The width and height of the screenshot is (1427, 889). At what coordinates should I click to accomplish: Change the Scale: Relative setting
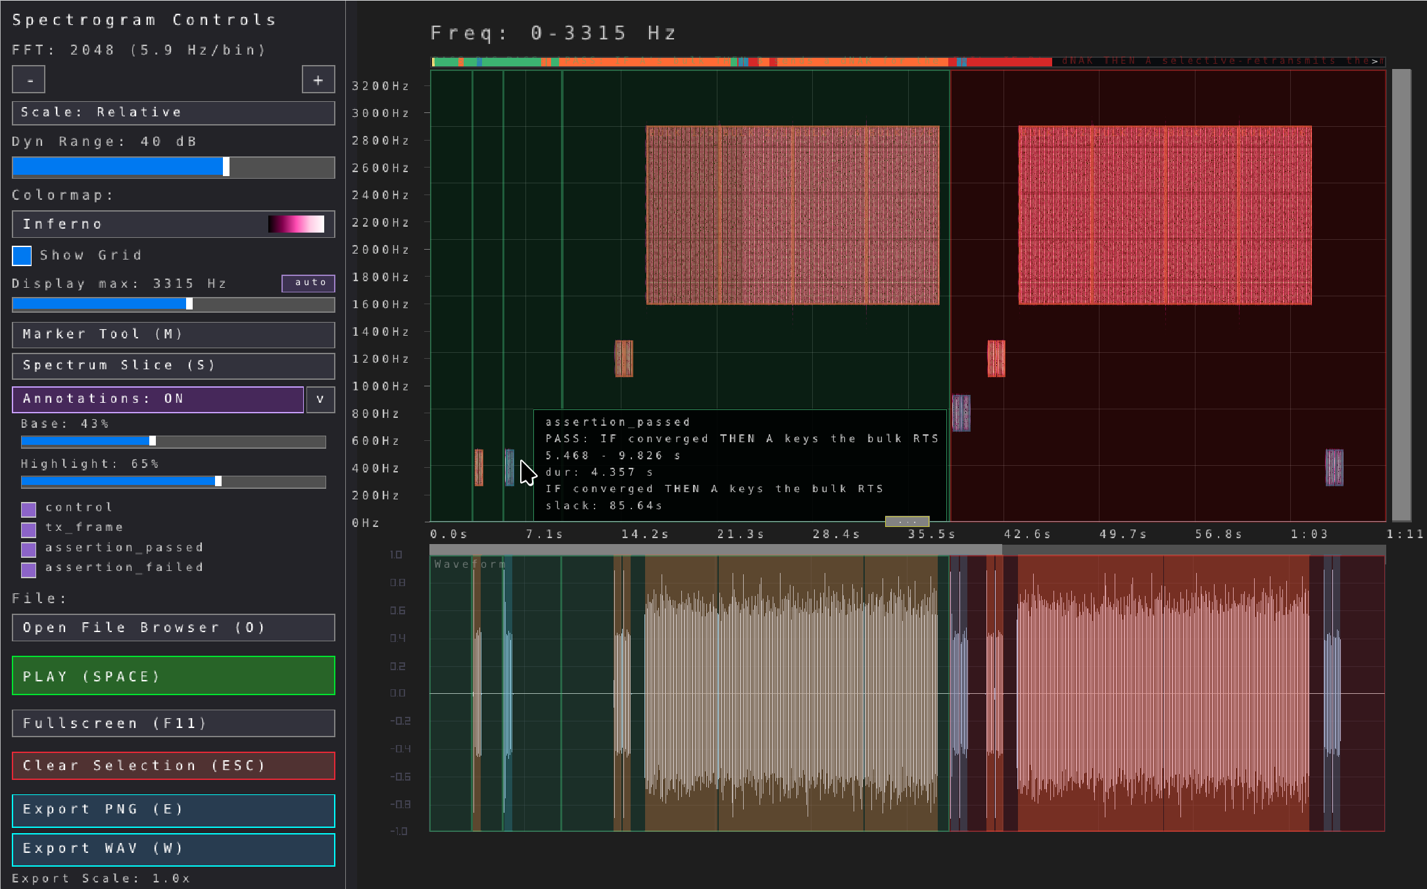click(x=174, y=112)
